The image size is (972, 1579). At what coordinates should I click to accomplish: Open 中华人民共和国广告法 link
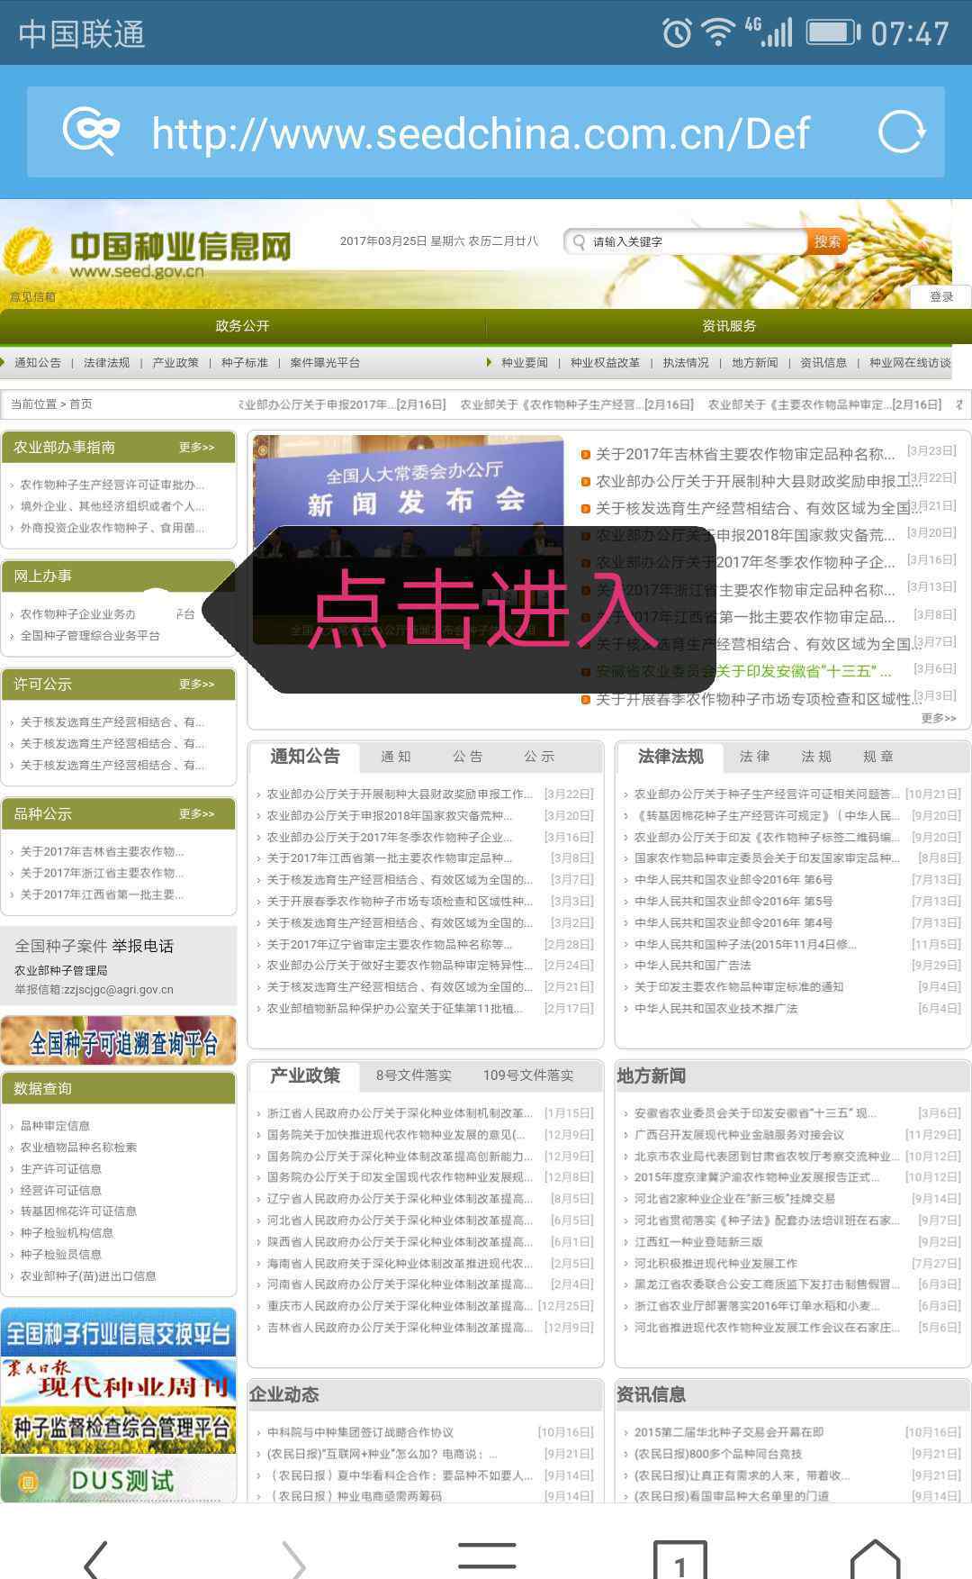click(693, 966)
